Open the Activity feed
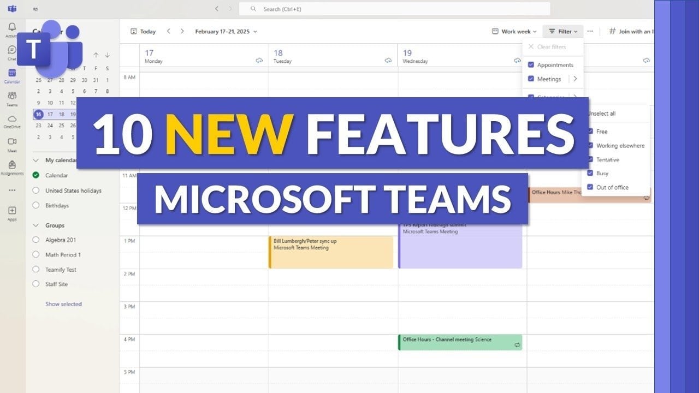 [x=12, y=26]
